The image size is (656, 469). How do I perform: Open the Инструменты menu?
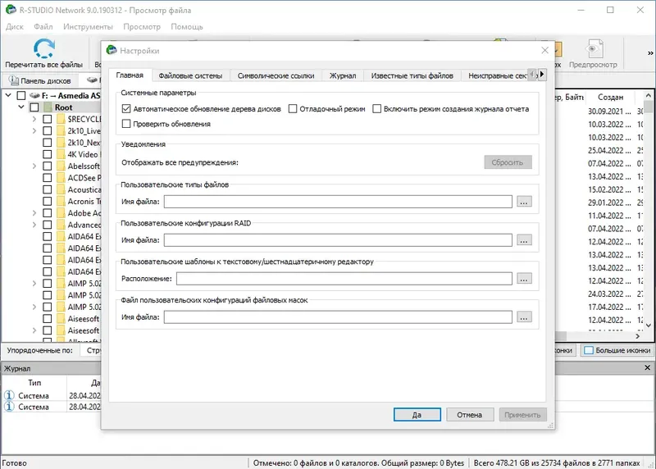89,27
